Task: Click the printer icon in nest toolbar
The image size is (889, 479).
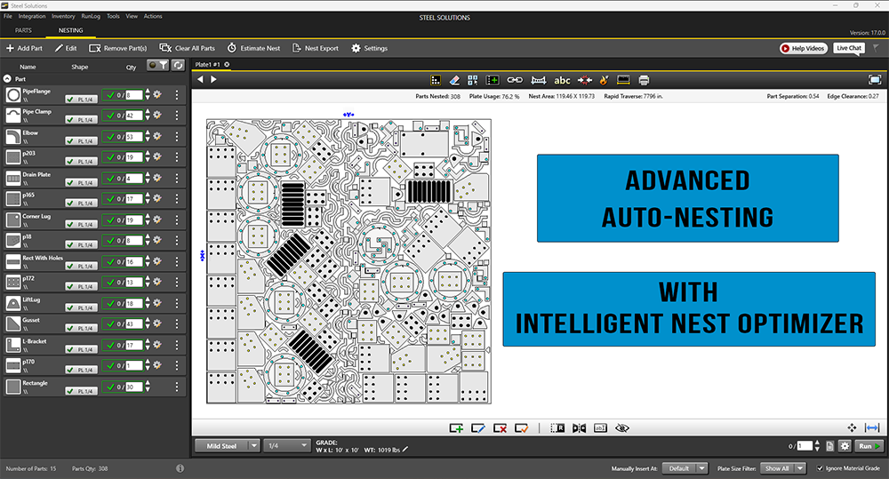Action: [644, 81]
